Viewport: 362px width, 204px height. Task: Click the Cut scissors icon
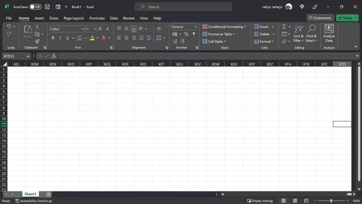37,27
